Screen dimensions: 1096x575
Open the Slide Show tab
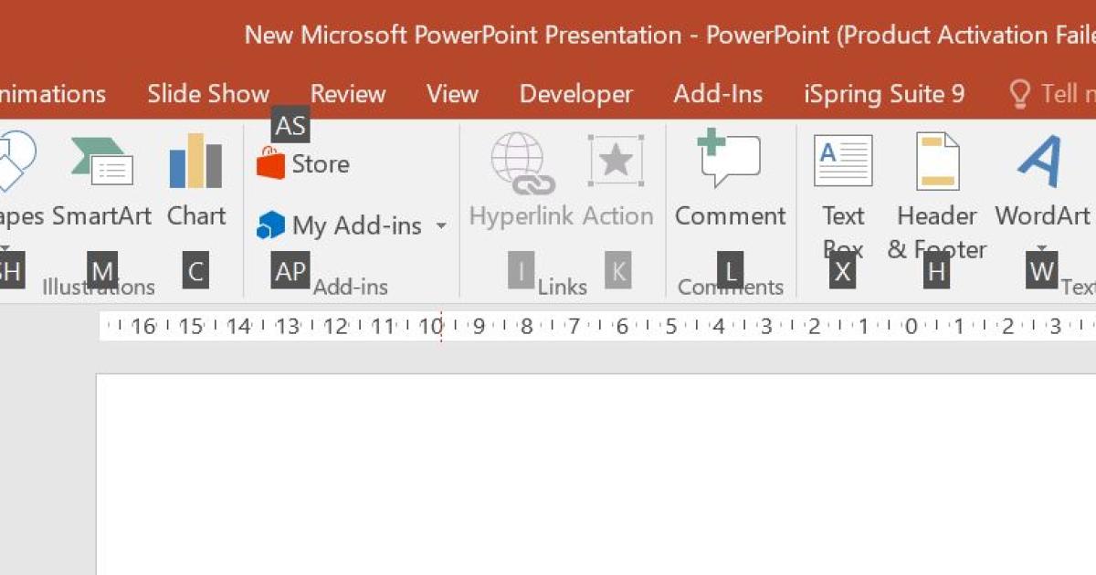point(208,94)
